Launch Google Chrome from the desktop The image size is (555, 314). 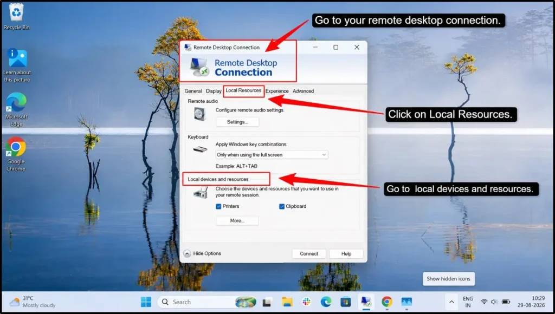pyautogui.click(x=16, y=154)
